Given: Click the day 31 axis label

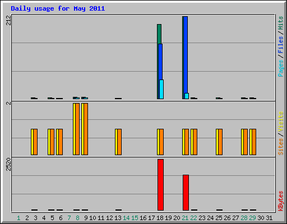Looking at the screenshot, I should pyautogui.click(x=269, y=218).
